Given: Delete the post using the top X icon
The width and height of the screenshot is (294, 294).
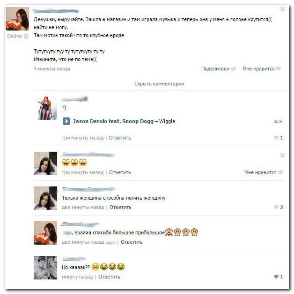Looking at the screenshot, I should click(282, 9).
